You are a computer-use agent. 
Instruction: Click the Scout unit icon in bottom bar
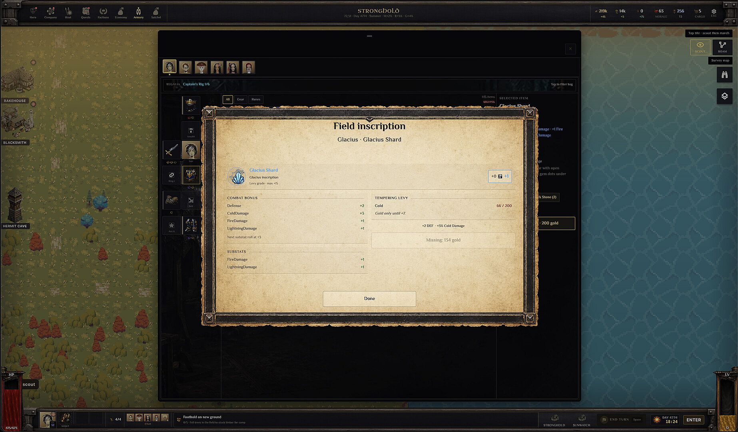65,420
